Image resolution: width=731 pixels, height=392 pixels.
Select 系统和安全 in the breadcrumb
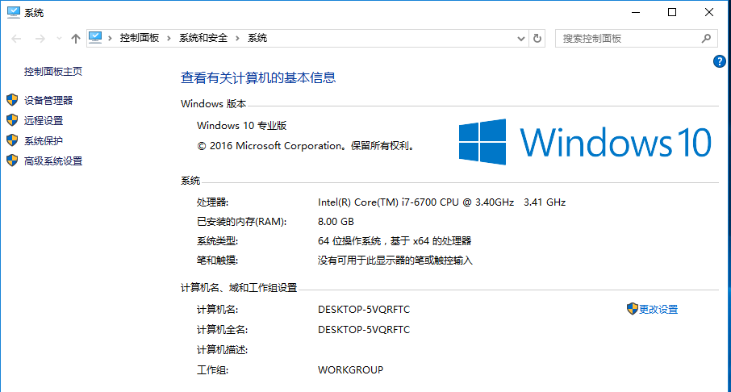point(203,38)
